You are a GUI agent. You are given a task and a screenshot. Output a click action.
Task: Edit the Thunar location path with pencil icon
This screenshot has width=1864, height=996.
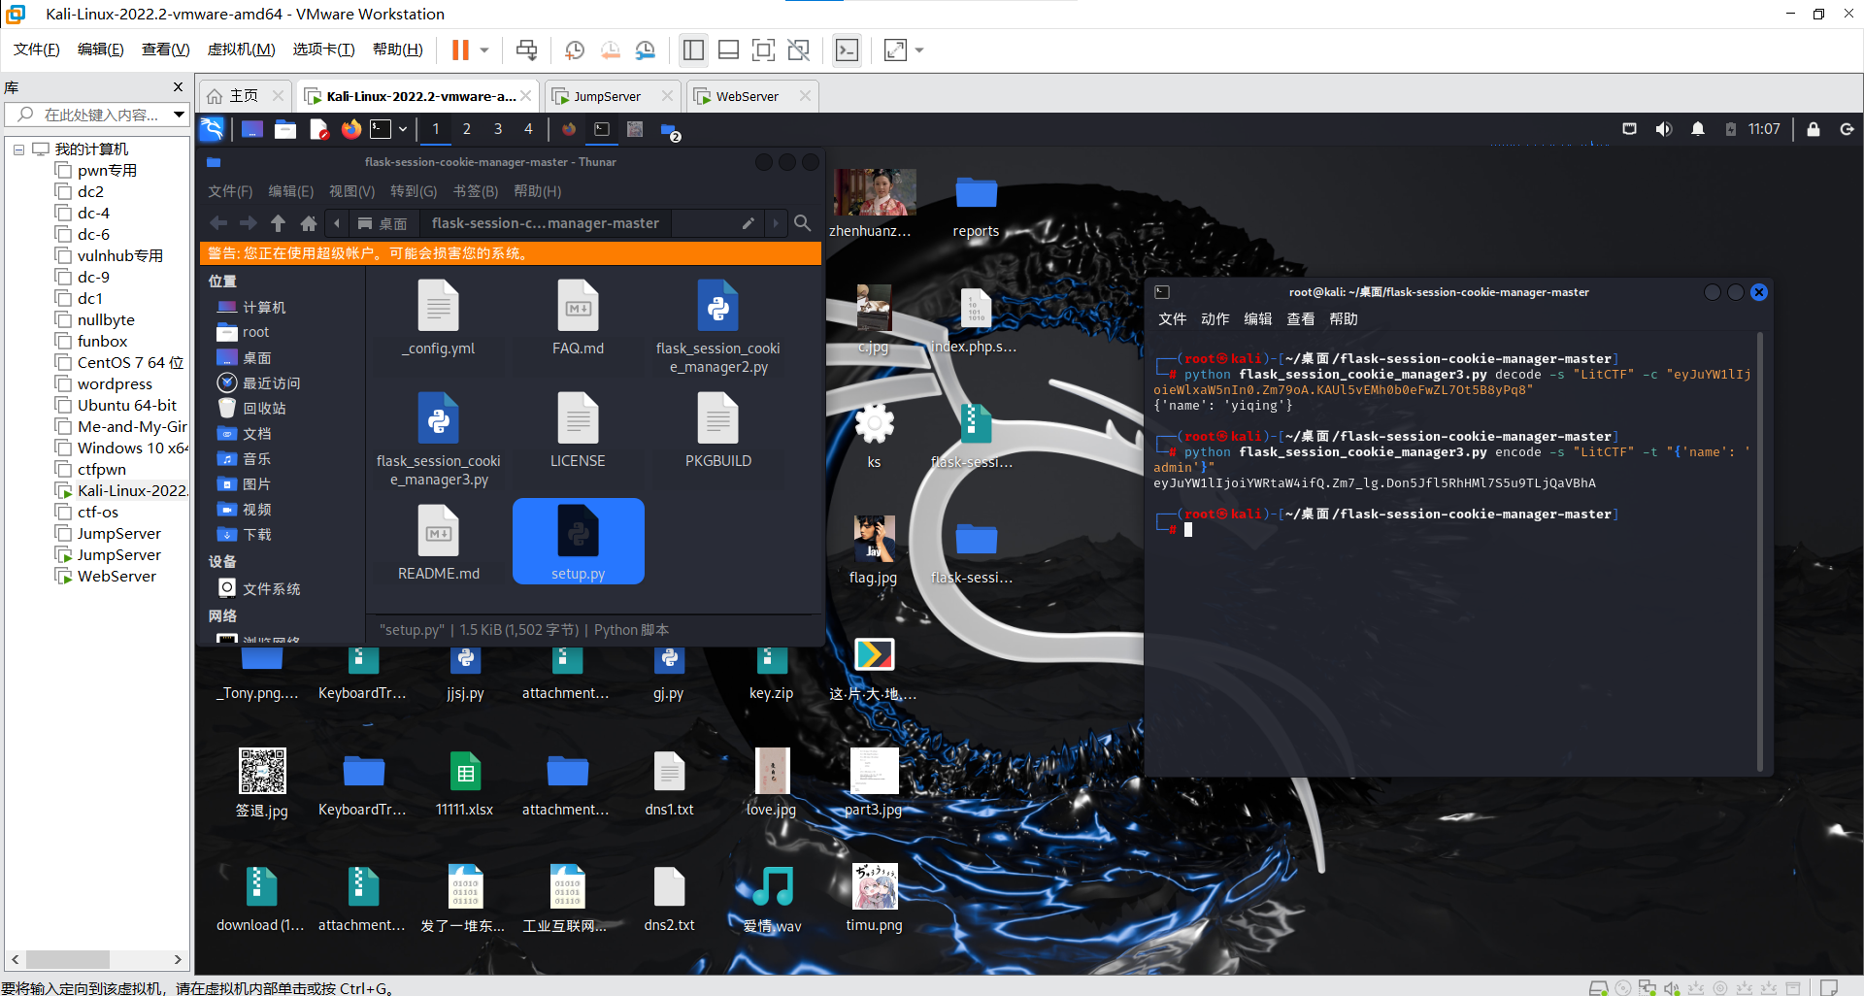click(x=748, y=223)
